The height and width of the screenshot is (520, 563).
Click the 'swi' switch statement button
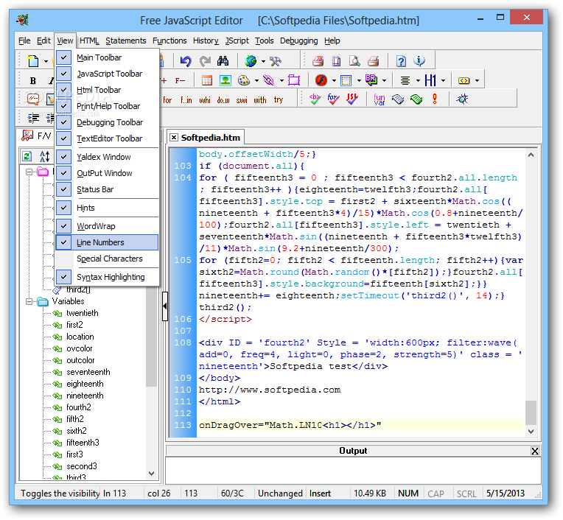tap(242, 99)
